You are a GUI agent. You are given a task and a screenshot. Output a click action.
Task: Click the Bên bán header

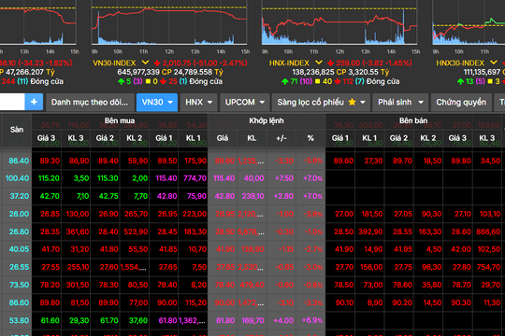click(413, 120)
